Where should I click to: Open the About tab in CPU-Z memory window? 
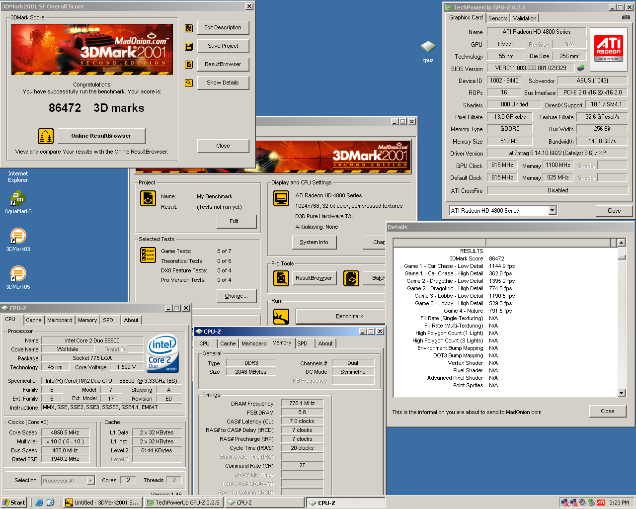(325, 343)
